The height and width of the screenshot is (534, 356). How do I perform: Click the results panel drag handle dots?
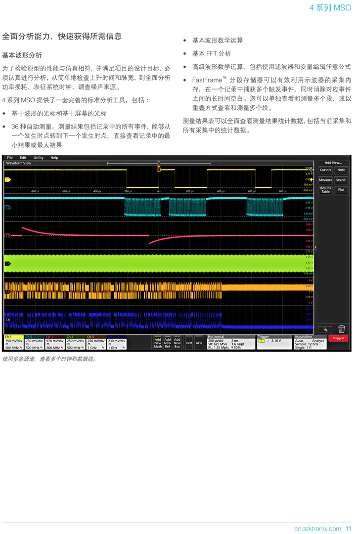click(x=315, y=248)
